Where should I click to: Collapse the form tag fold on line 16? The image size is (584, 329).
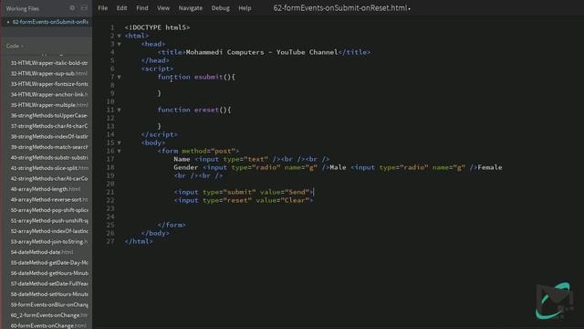[120, 151]
